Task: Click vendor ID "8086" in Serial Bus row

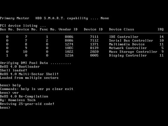Action: point(69,41)
